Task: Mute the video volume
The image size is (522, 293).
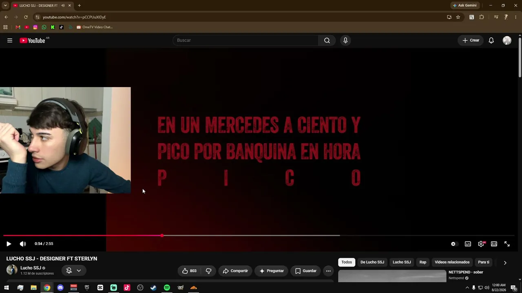Action: point(23,244)
